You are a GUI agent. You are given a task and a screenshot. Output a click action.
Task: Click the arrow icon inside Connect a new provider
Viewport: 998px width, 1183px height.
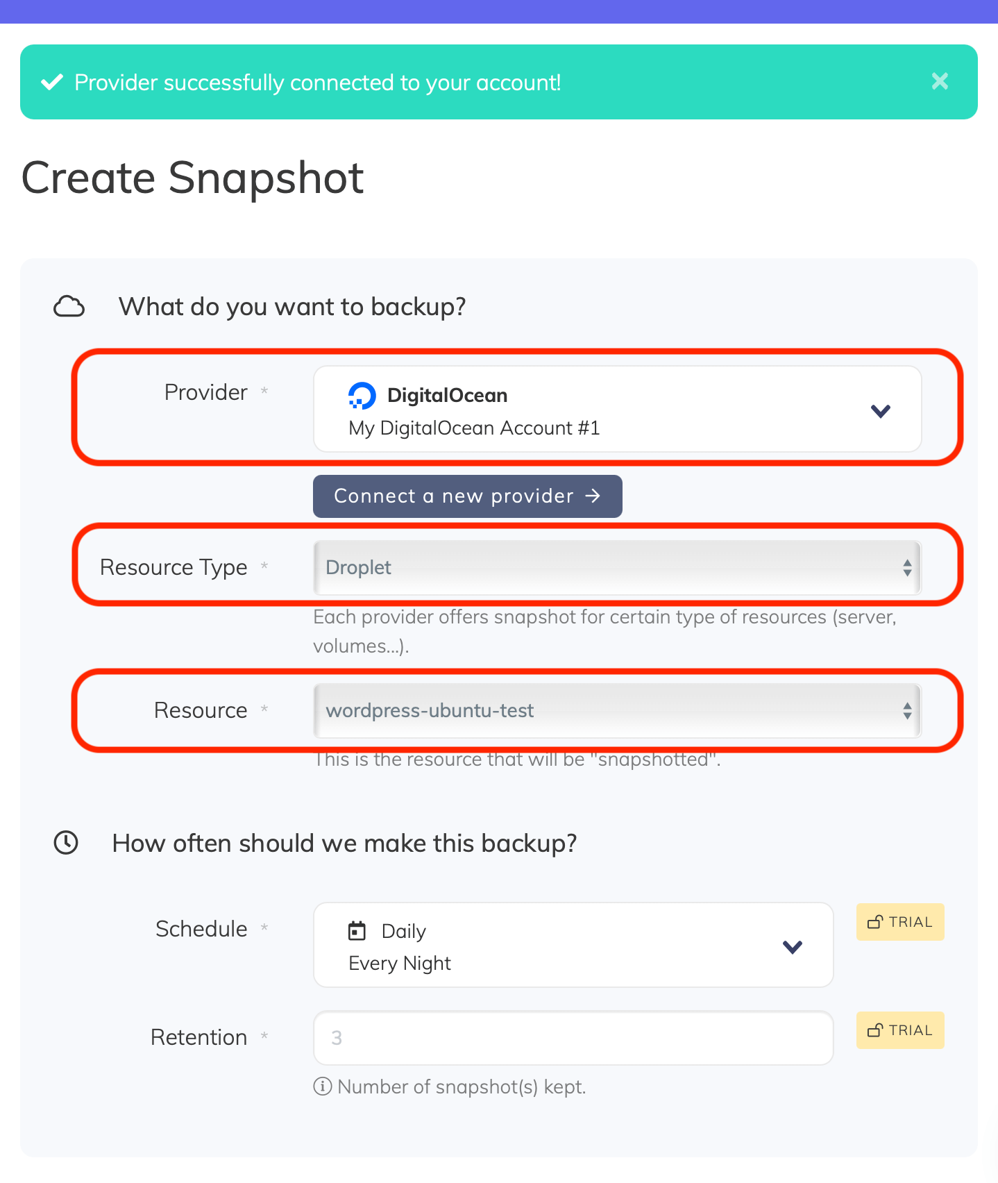point(594,496)
